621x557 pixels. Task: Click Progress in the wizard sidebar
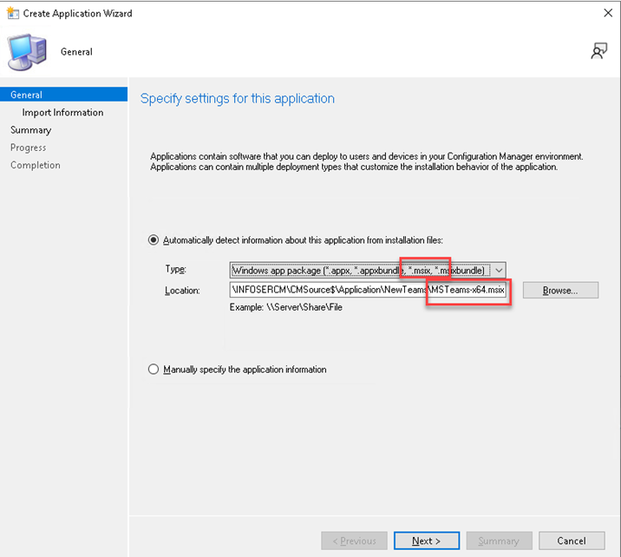(x=29, y=147)
